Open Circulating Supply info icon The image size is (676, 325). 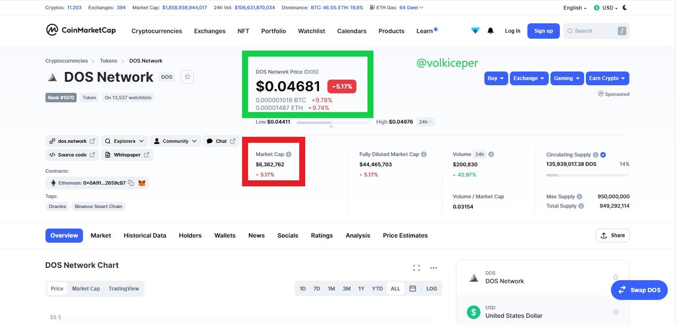tap(596, 155)
